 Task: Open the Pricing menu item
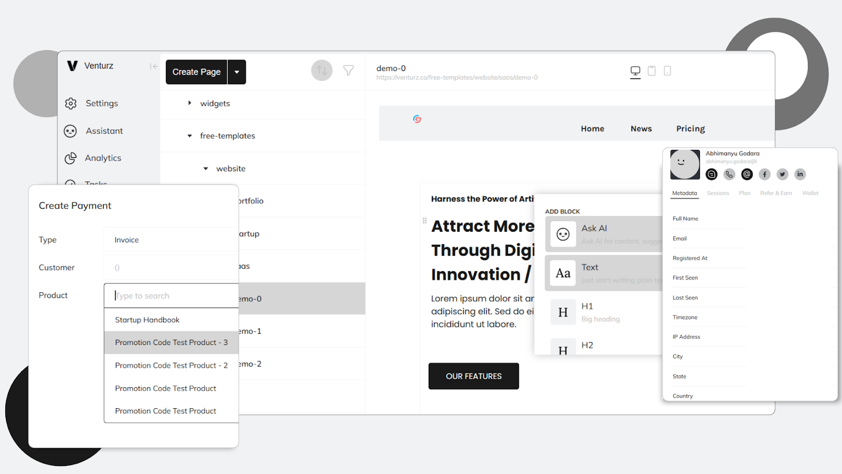coord(690,128)
